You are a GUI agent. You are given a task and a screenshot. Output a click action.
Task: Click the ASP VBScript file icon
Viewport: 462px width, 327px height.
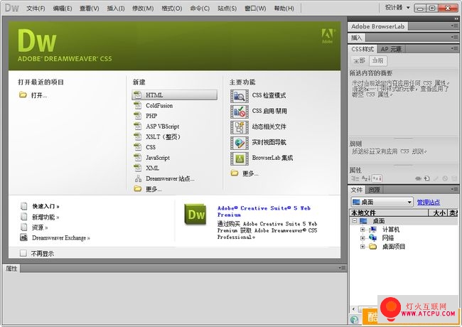point(137,127)
